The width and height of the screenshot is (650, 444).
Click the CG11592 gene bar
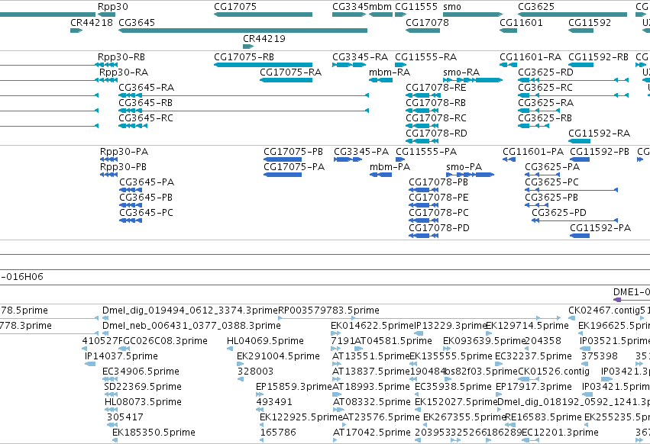tap(580, 31)
